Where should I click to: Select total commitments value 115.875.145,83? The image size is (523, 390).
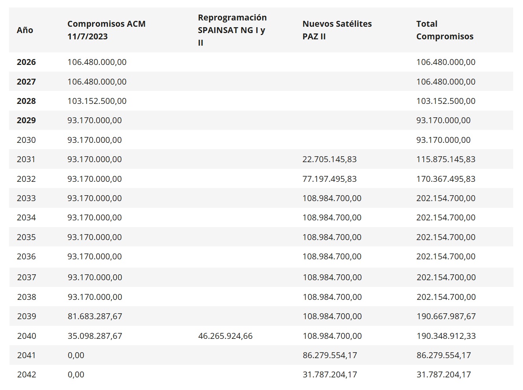pyautogui.click(x=445, y=159)
